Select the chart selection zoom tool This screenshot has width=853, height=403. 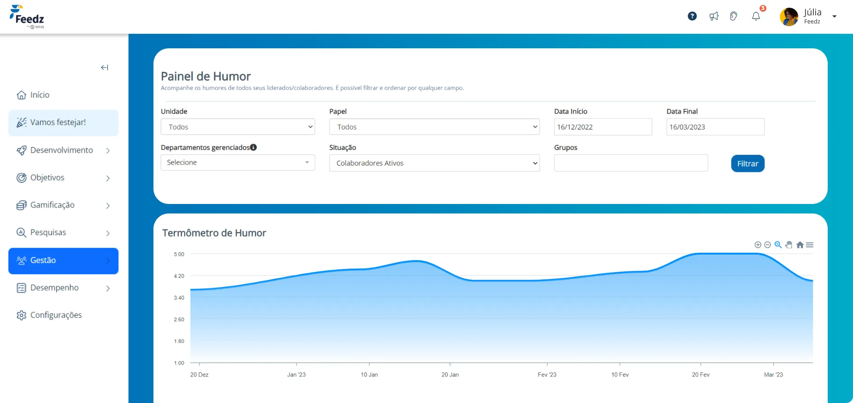(x=778, y=245)
